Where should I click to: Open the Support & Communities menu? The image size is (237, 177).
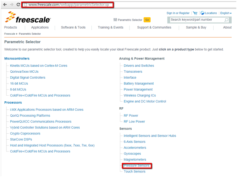coord(154,27)
